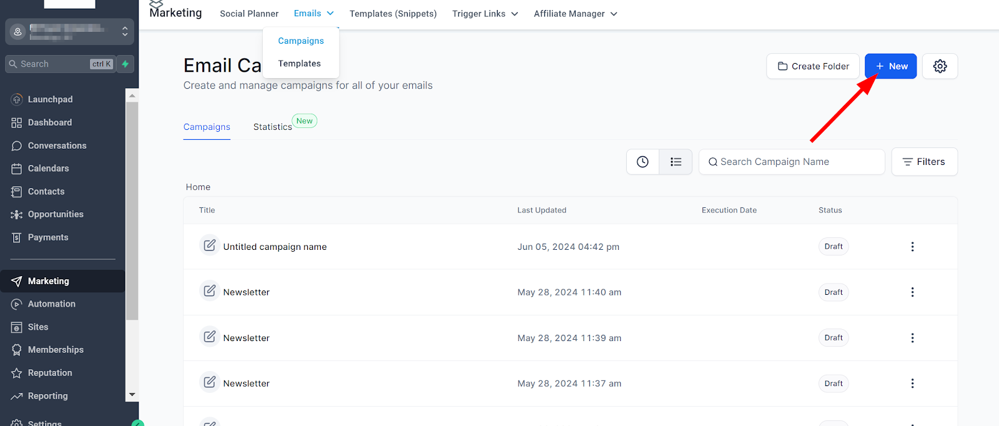The height and width of the screenshot is (426, 999).
Task: Click the Status column header
Action: (x=830, y=211)
